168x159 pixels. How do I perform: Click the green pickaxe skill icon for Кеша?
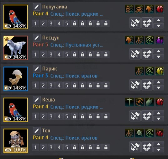click(x=129, y=102)
